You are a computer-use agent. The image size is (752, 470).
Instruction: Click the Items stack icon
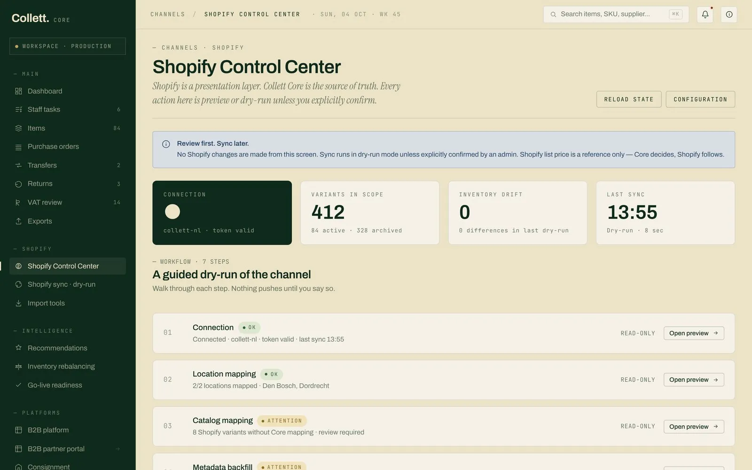pyautogui.click(x=18, y=128)
